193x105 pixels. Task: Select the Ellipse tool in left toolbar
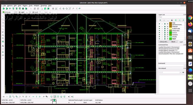tap(3, 26)
